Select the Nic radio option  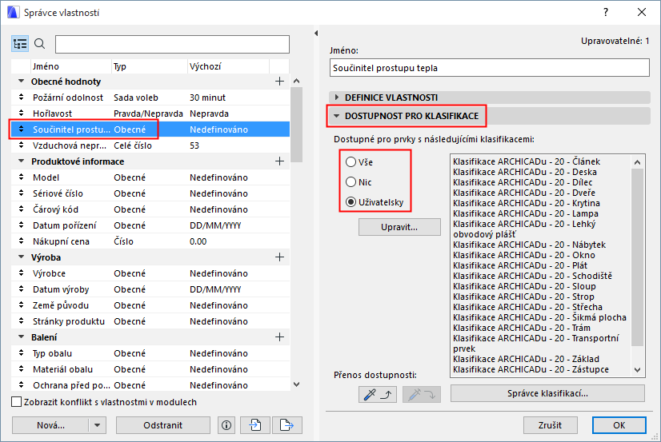coord(351,182)
